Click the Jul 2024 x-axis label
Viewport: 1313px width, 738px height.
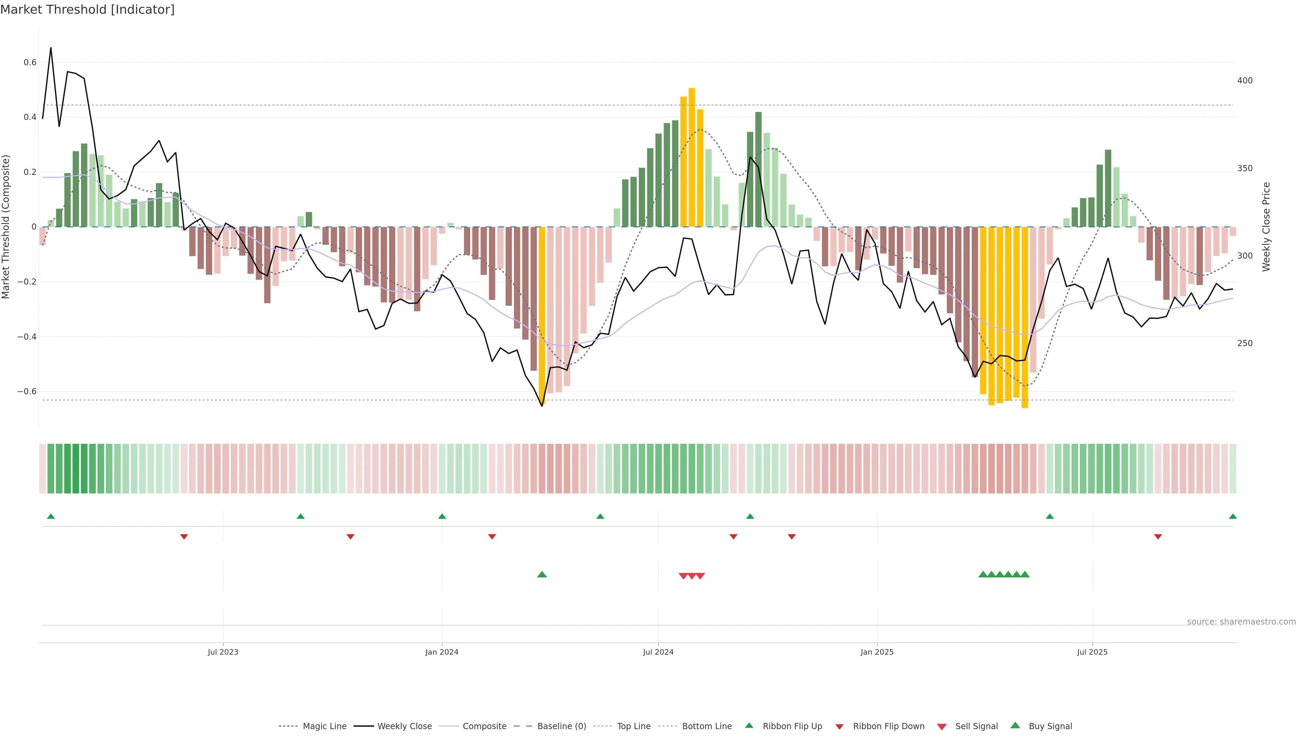(658, 652)
